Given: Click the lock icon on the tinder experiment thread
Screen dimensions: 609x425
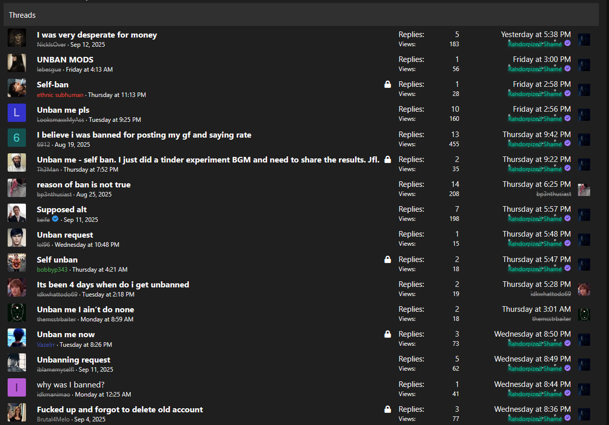Looking at the screenshot, I should tap(388, 159).
